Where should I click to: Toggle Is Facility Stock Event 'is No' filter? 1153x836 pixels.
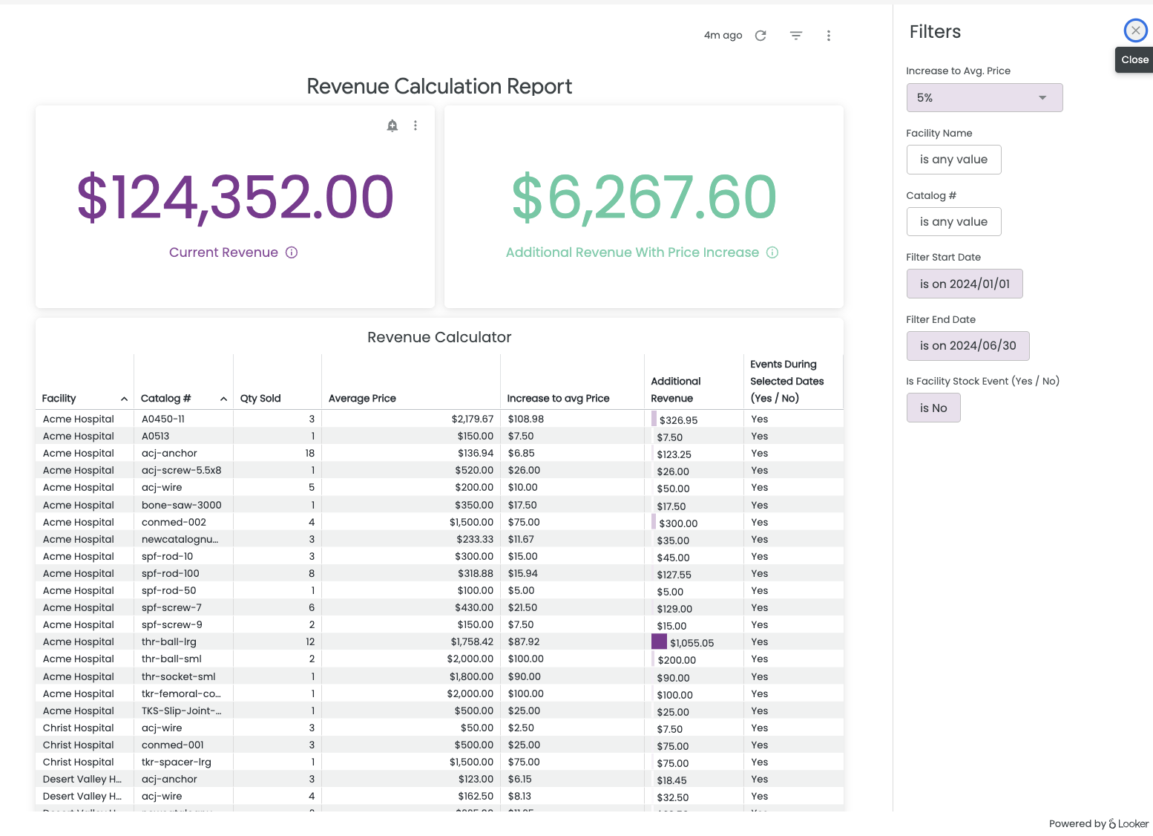pos(933,408)
